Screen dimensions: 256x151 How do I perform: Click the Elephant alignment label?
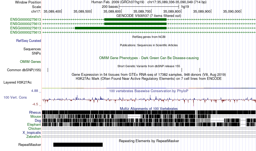[34, 124]
